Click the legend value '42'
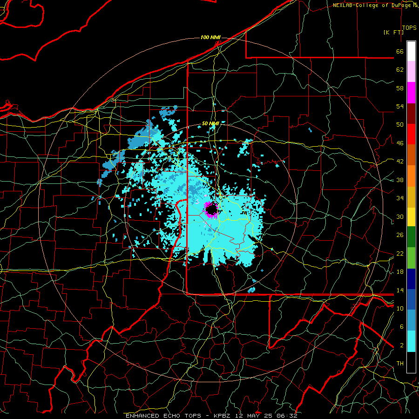Viewport: 419px width, 419px height. point(400,162)
